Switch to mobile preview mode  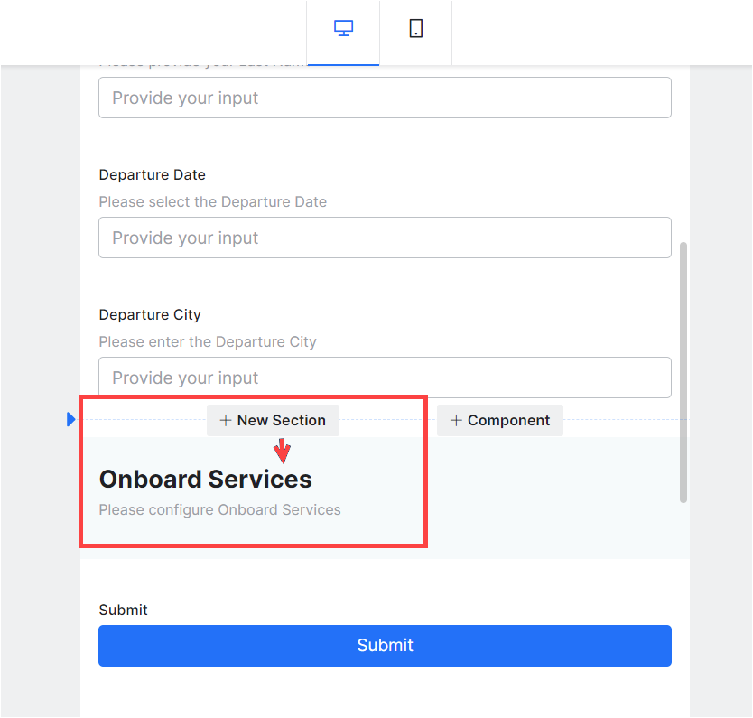point(415,29)
